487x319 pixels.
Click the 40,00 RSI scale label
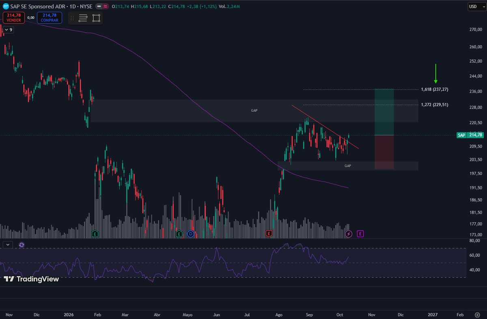pyautogui.click(x=474, y=270)
